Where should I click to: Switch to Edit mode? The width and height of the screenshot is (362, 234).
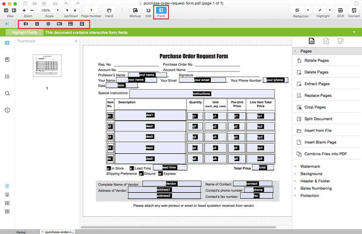pos(148,12)
